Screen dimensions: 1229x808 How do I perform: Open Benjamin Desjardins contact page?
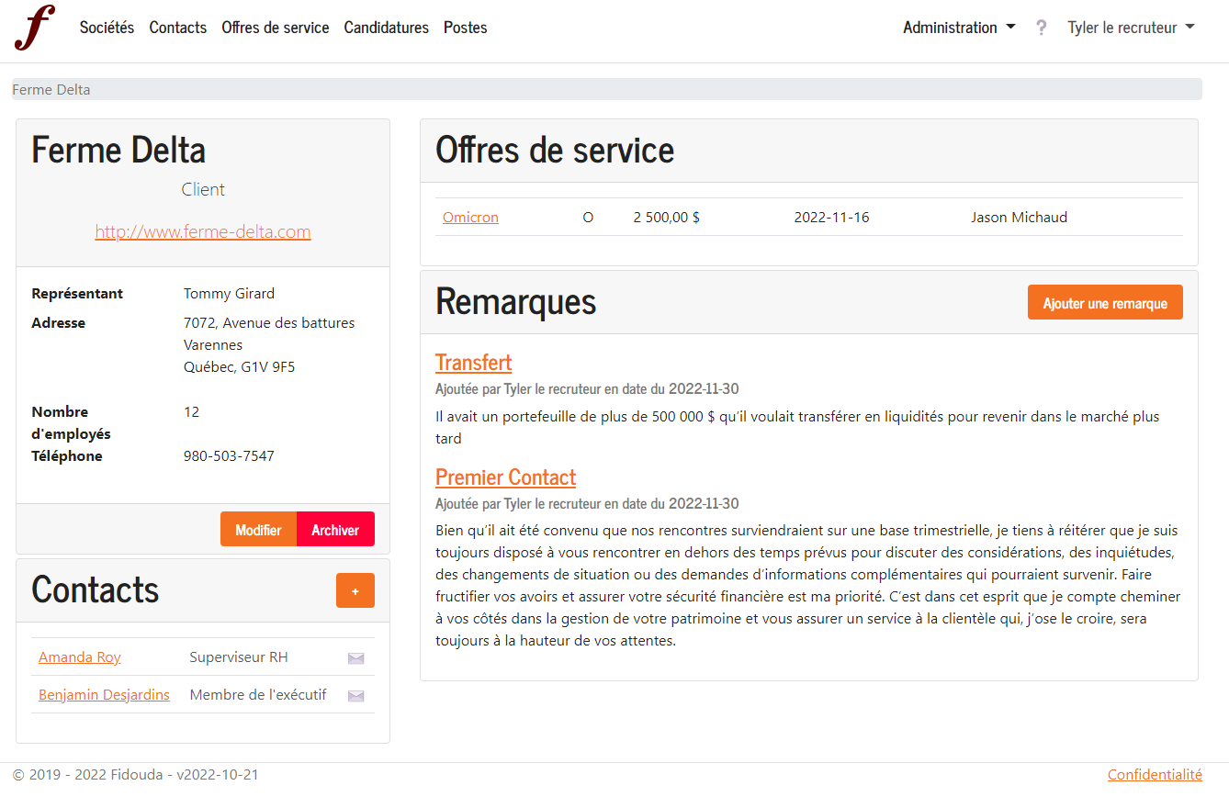104,695
